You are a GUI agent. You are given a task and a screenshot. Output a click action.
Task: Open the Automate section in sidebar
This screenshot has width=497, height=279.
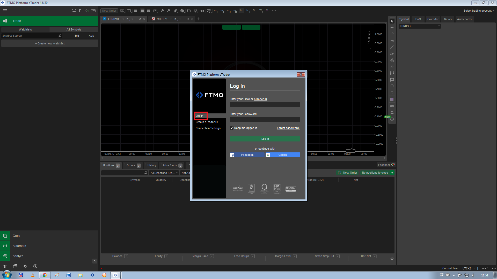tap(19, 246)
